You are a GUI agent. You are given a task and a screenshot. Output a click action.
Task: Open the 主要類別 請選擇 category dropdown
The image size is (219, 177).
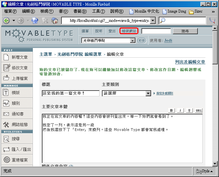tap(148, 93)
